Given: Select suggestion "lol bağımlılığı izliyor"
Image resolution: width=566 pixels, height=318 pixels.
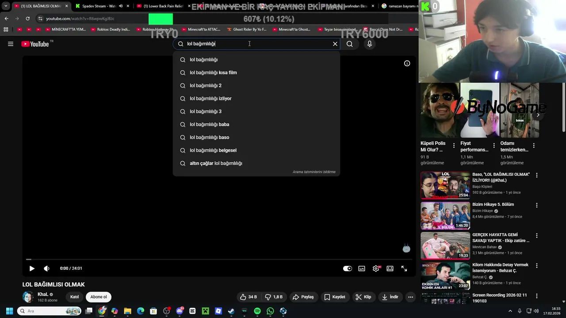Looking at the screenshot, I should point(256,98).
